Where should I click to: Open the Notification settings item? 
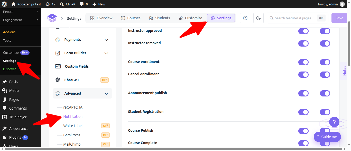(x=73, y=117)
